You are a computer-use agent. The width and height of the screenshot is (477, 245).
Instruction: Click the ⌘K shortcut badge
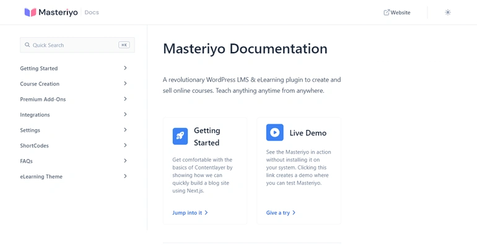click(124, 45)
